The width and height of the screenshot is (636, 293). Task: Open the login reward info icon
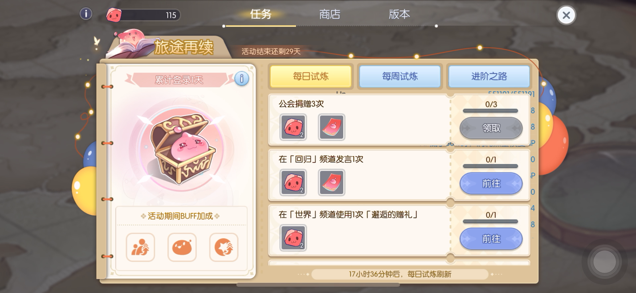click(x=241, y=79)
